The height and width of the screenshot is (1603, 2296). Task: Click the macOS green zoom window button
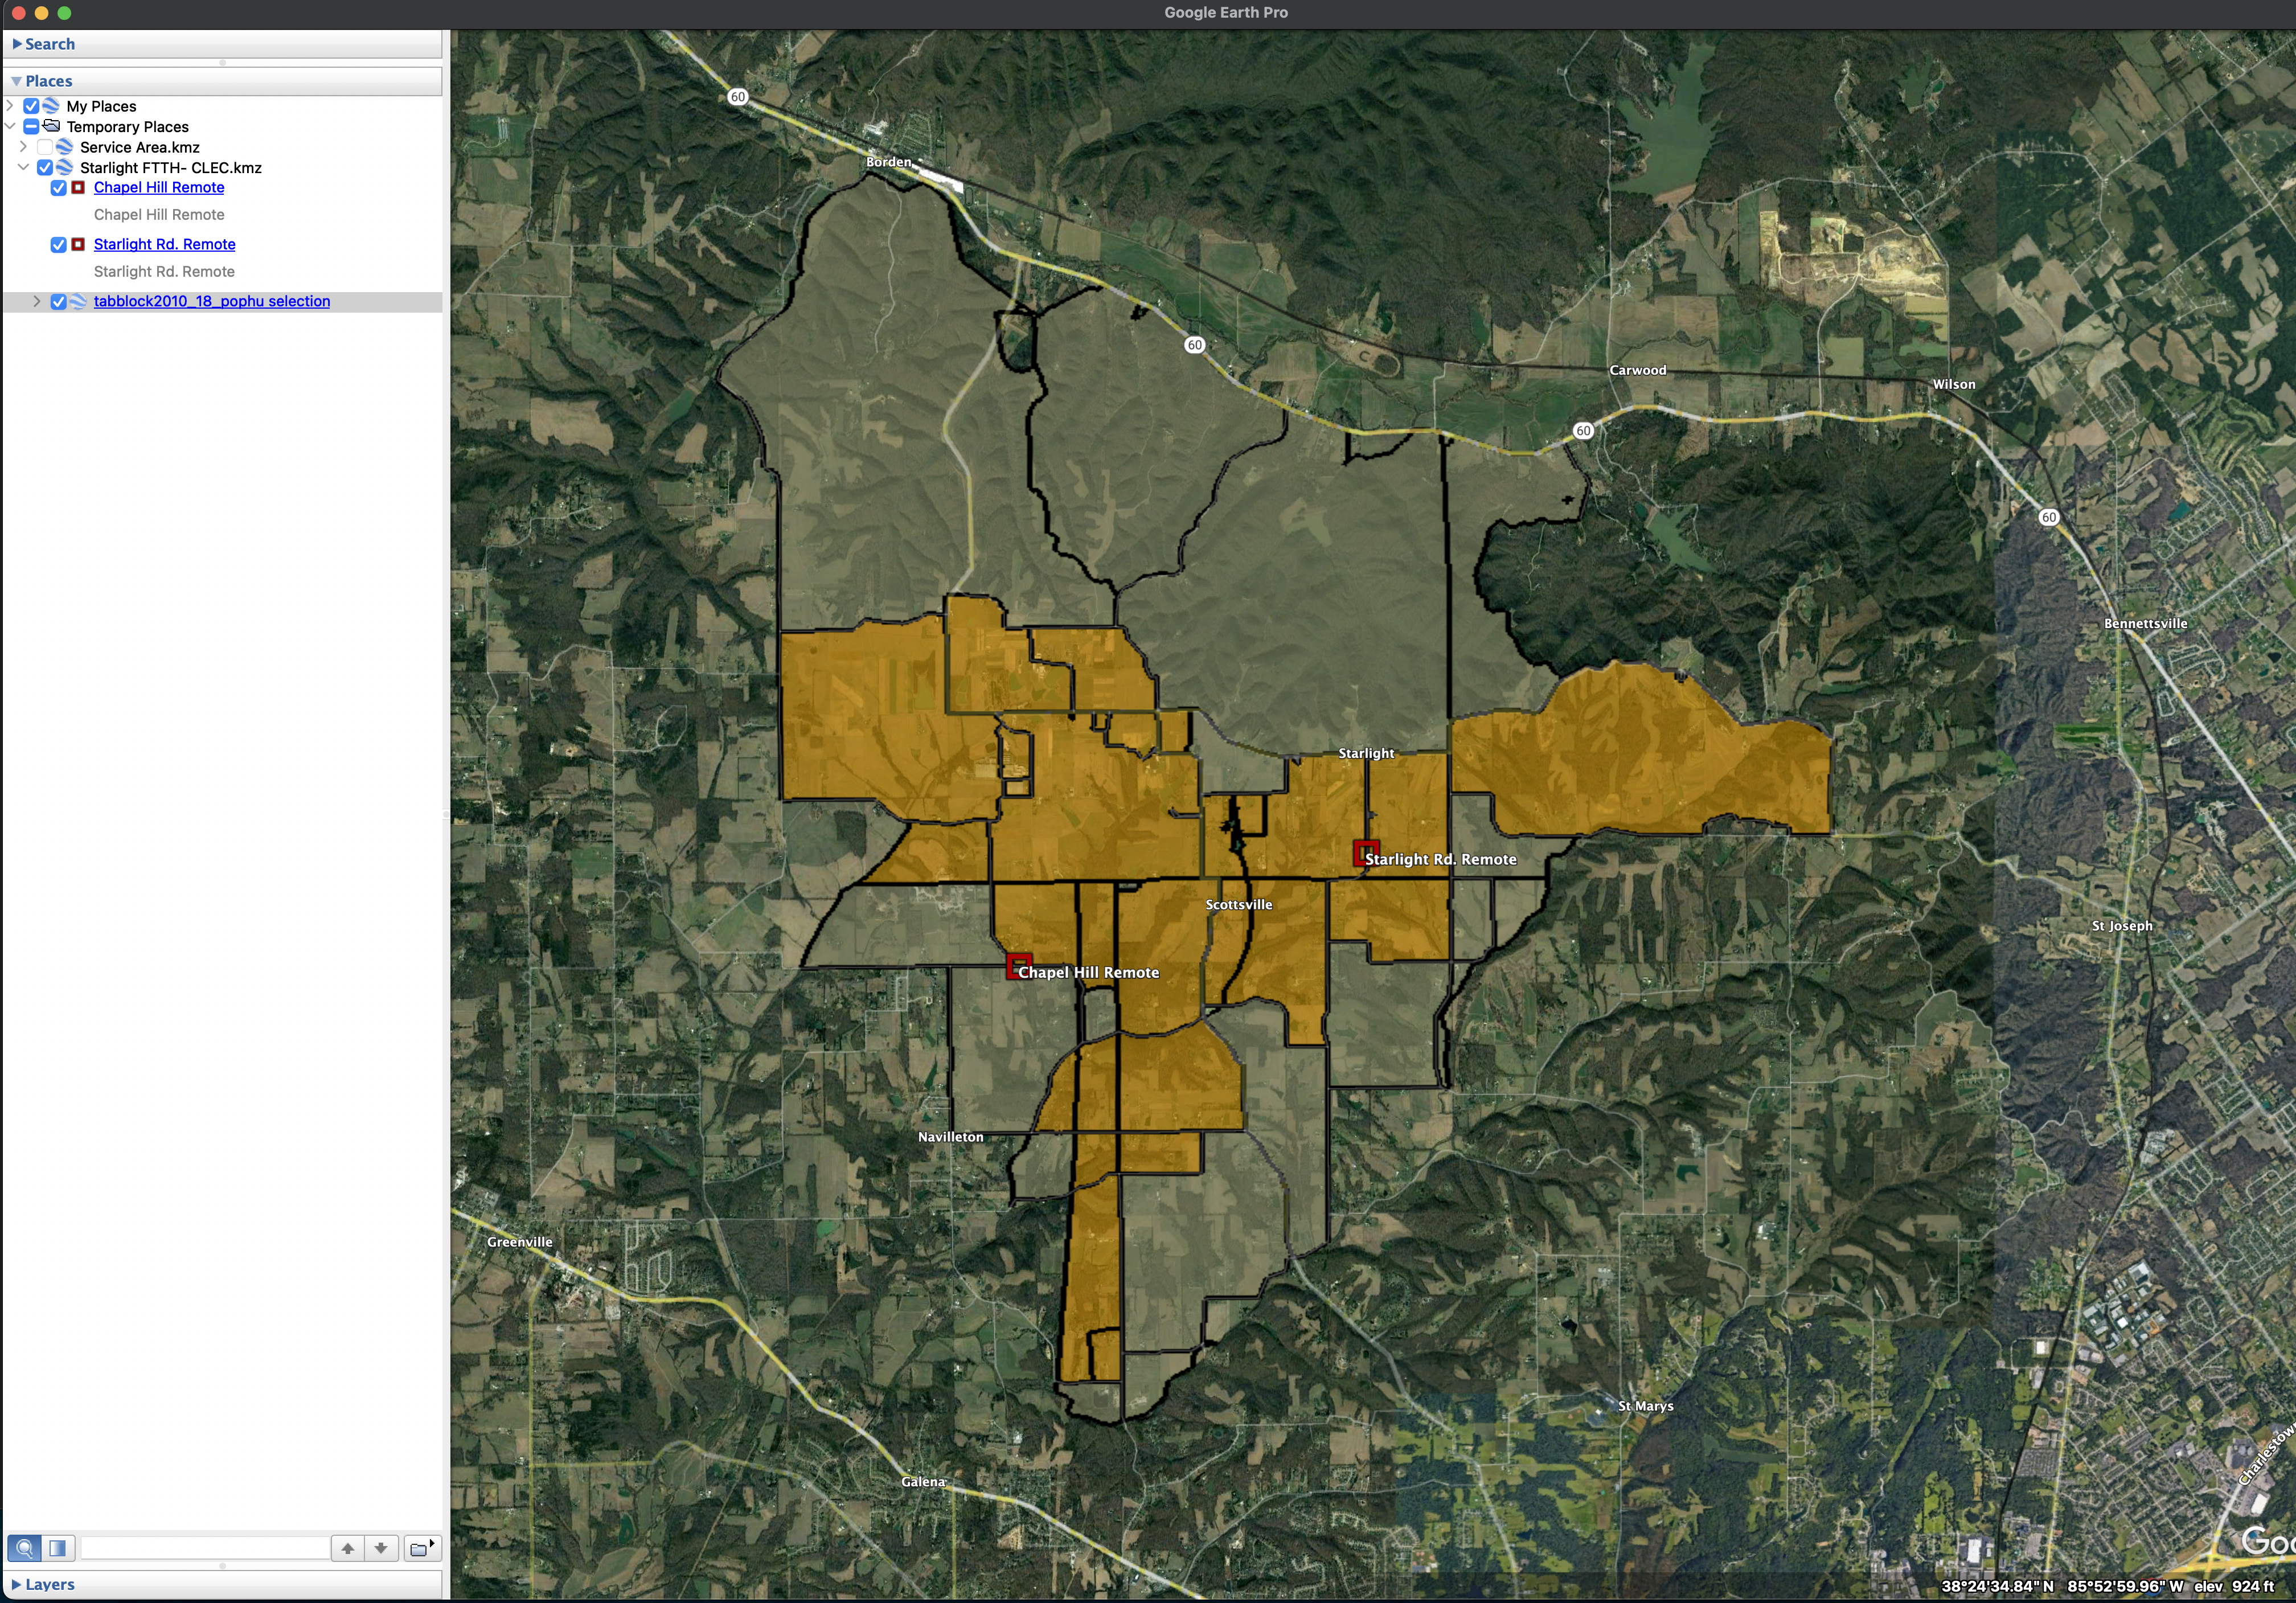(x=65, y=13)
